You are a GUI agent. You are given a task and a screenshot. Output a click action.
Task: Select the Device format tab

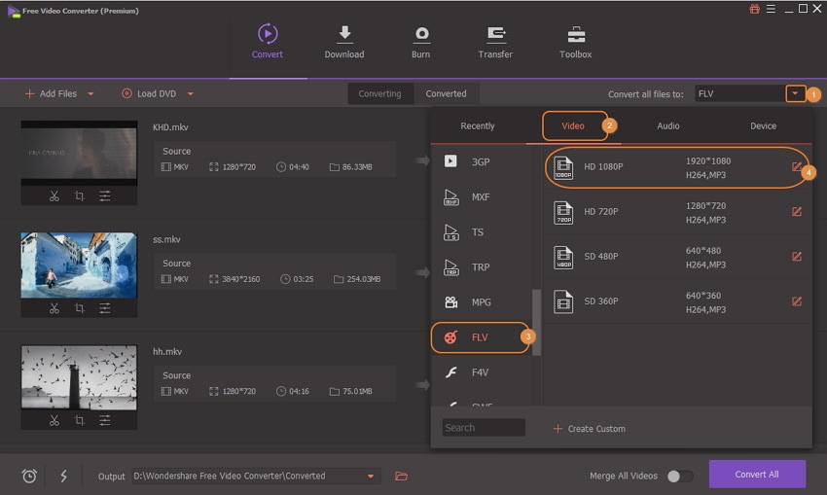763,126
